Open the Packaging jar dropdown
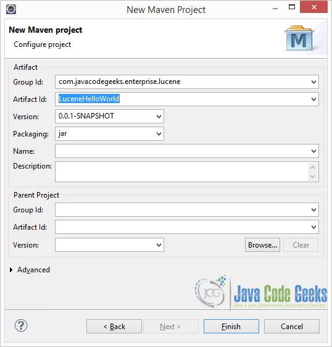This screenshot has height=347, width=332. (x=159, y=133)
